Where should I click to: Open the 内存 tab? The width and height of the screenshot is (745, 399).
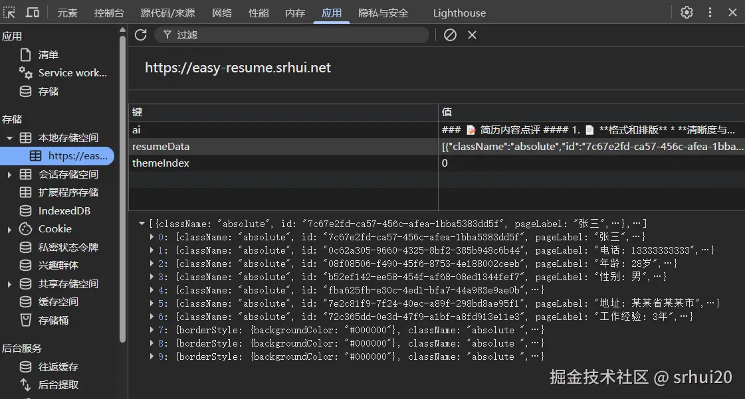point(295,13)
